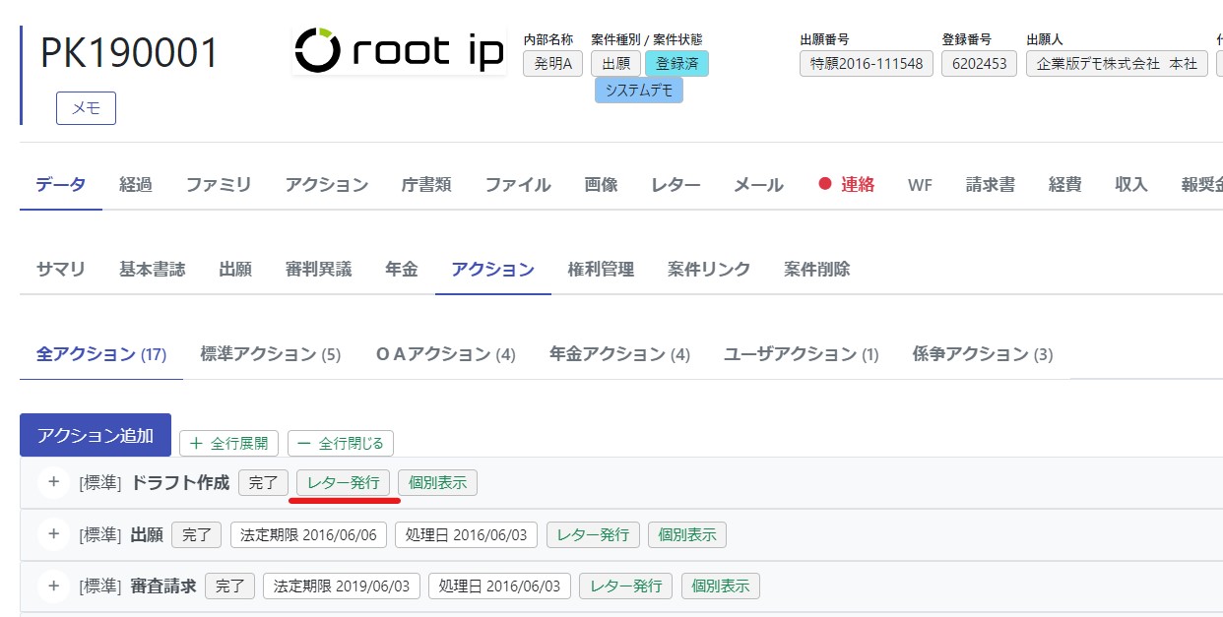Filter by 年金アクション (4)
Screen dimensions: 1223x617
click(619, 354)
